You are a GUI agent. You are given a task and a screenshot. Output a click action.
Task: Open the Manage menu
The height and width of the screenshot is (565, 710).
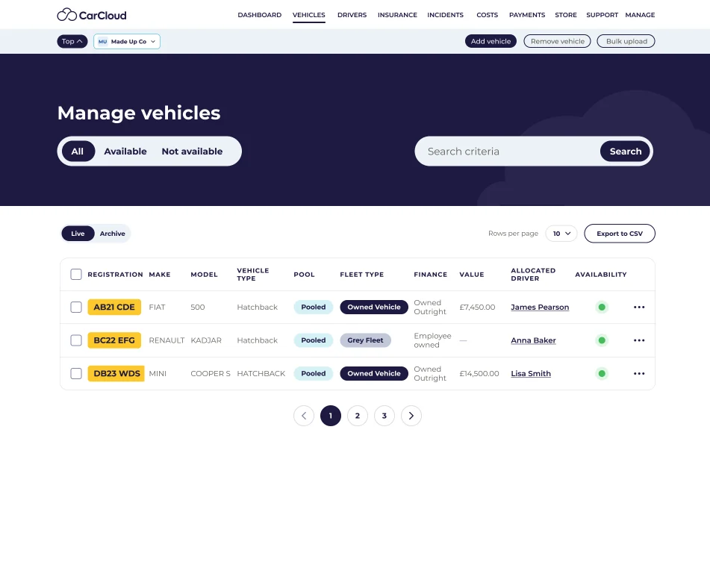(x=641, y=15)
